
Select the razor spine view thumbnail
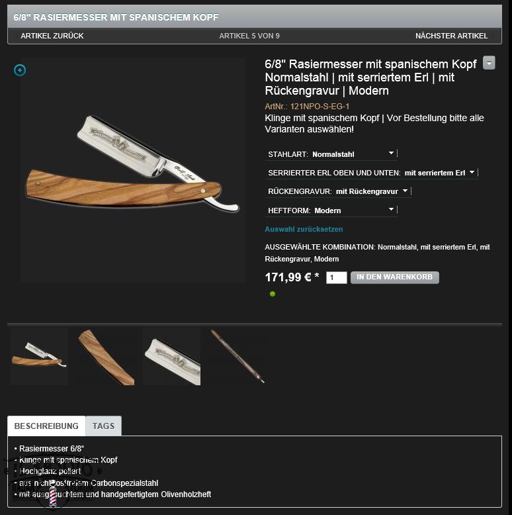[x=237, y=356]
